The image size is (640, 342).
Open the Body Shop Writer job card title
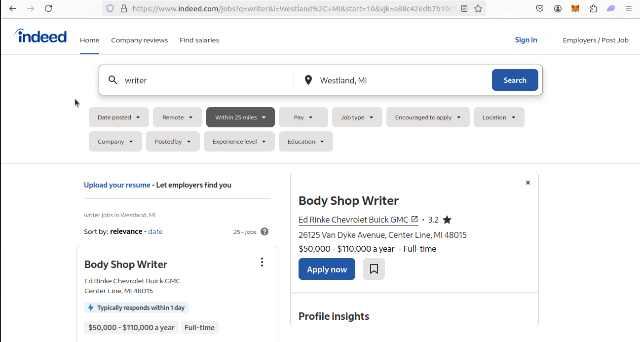[x=126, y=264]
